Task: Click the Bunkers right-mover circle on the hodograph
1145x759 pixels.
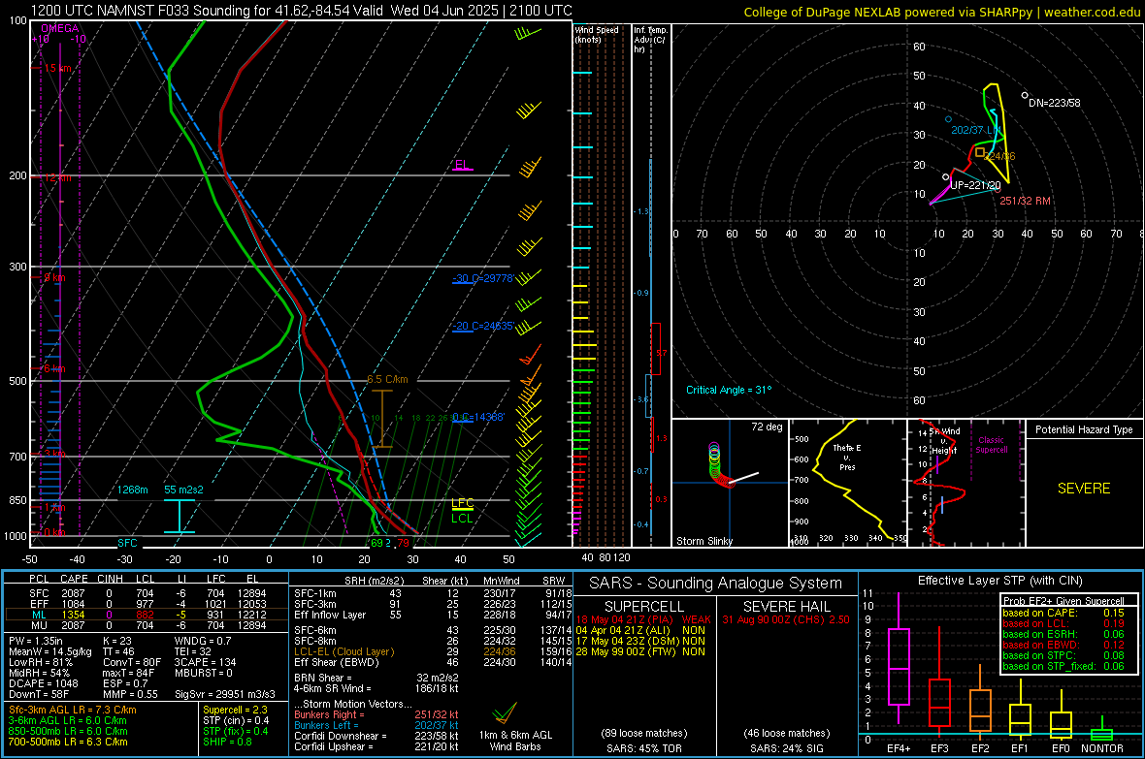Action: click(x=998, y=189)
